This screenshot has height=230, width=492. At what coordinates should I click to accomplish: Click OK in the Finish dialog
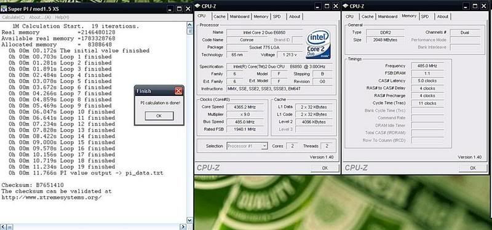coord(159,116)
